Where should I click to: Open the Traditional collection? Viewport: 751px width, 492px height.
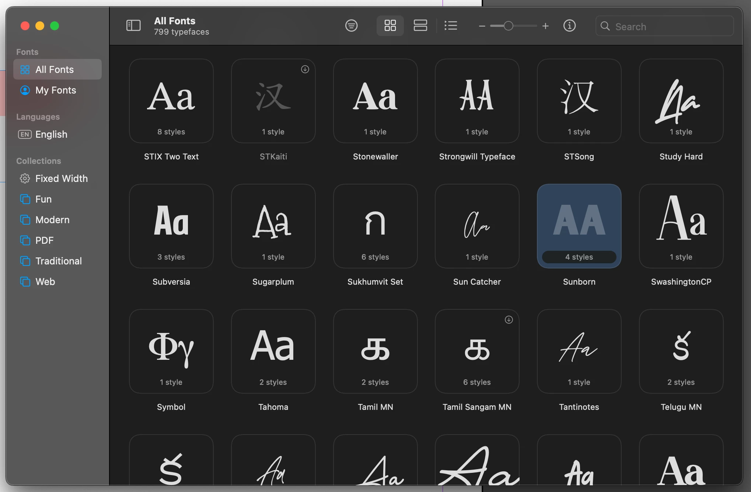coord(58,261)
